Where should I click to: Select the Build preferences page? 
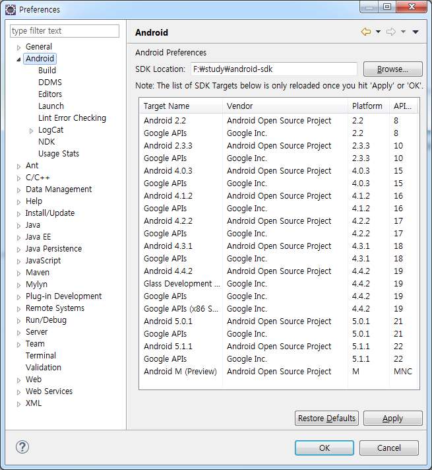[x=47, y=71]
